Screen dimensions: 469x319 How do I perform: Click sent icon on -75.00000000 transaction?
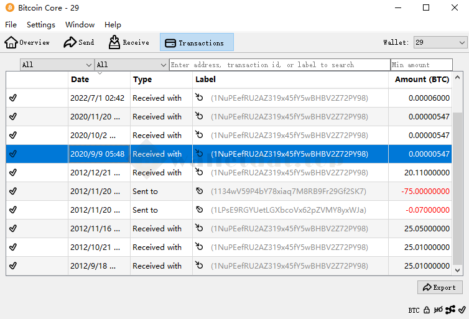(x=199, y=192)
